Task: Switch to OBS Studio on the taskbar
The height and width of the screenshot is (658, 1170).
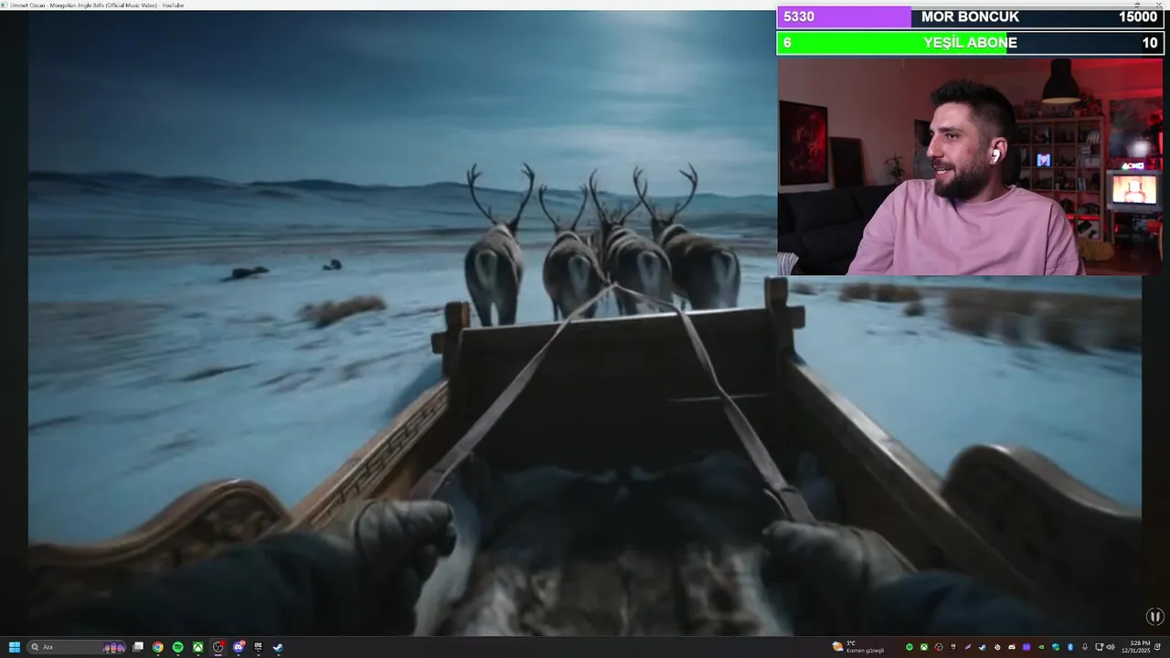Action: [218, 647]
